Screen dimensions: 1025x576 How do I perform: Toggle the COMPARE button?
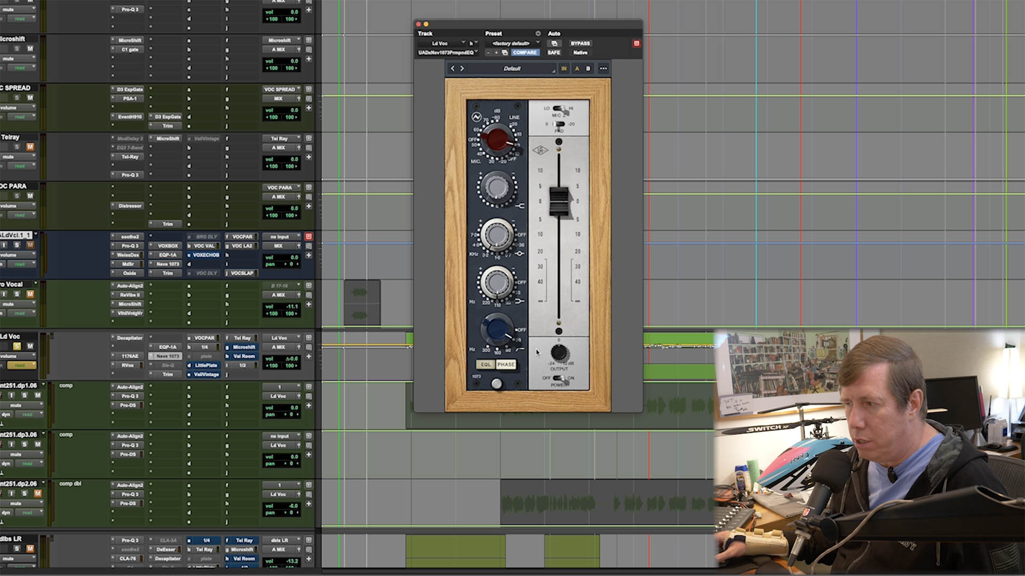pyautogui.click(x=525, y=52)
